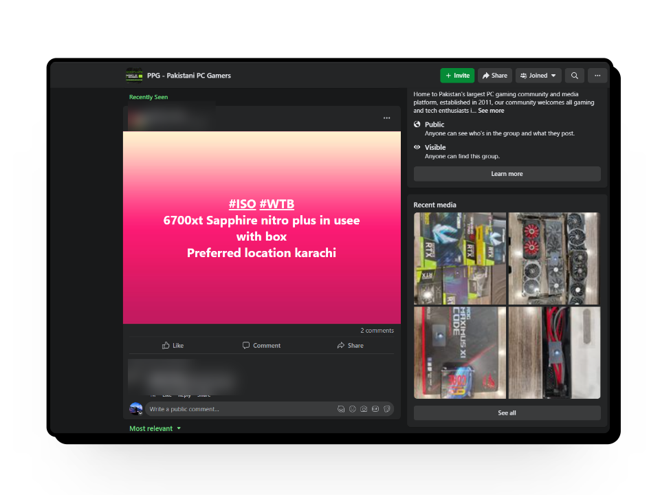Add a GIF to the comment
This screenshot has width=660, height=495.
click(x=375, y=409)
